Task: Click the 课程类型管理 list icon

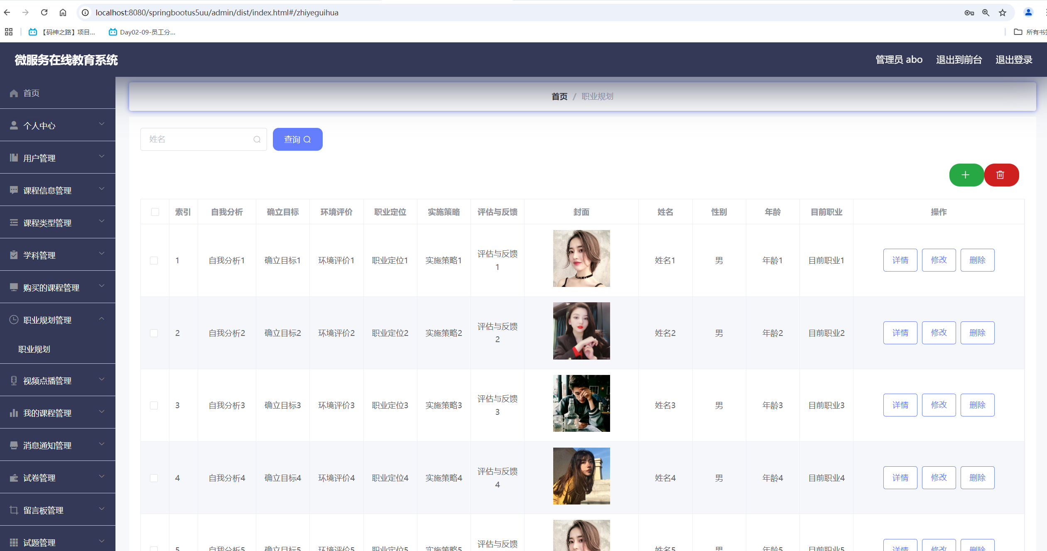Action: tap(14, 223)
